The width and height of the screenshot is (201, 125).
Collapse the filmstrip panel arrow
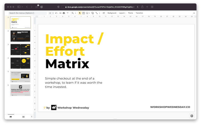pyautogui.click(x=32, y=117)
